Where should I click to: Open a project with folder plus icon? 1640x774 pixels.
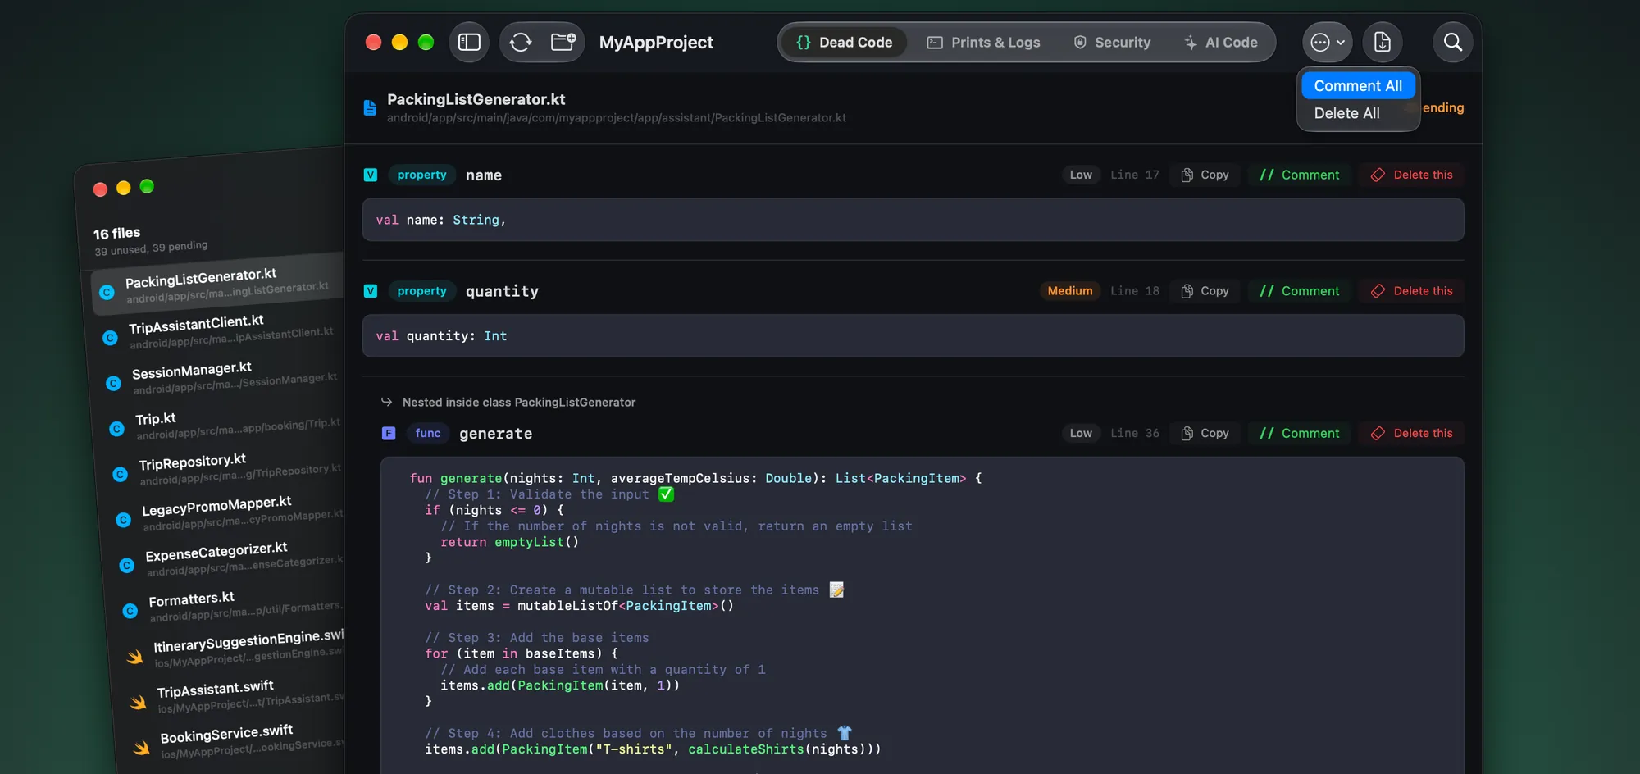coord(563,42)
